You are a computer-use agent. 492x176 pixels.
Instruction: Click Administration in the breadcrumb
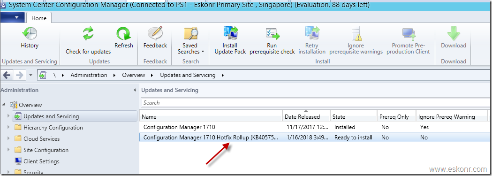[89, 75]
